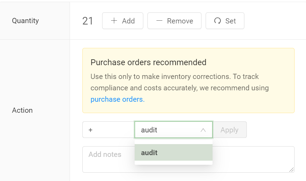Open the purchase orders link
306x181 pixels.
pos(117,99)
